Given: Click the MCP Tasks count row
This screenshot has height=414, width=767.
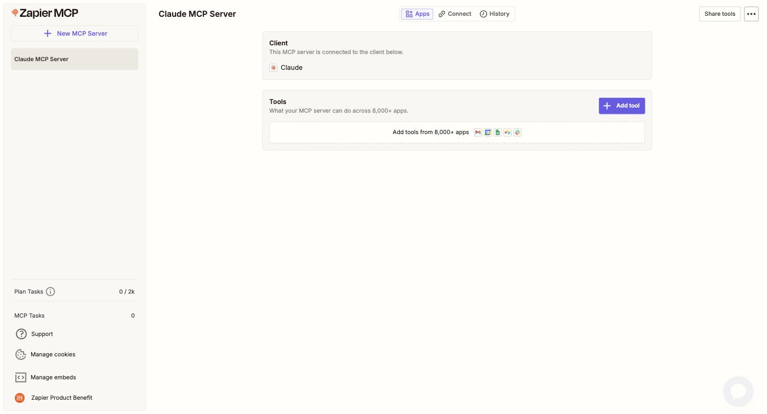Looking at the screenshot, I should coord(75,316).
